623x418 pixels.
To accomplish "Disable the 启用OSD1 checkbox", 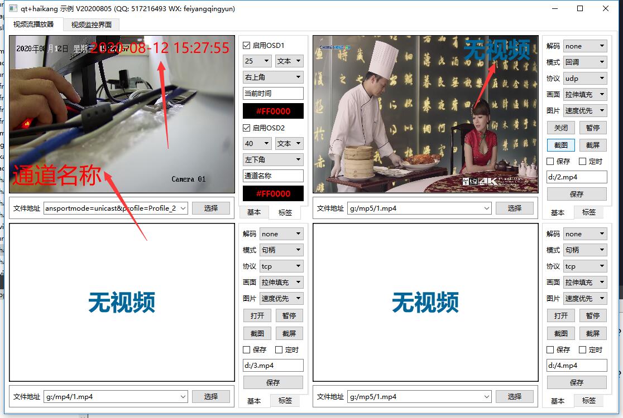I will pos(246,46).
